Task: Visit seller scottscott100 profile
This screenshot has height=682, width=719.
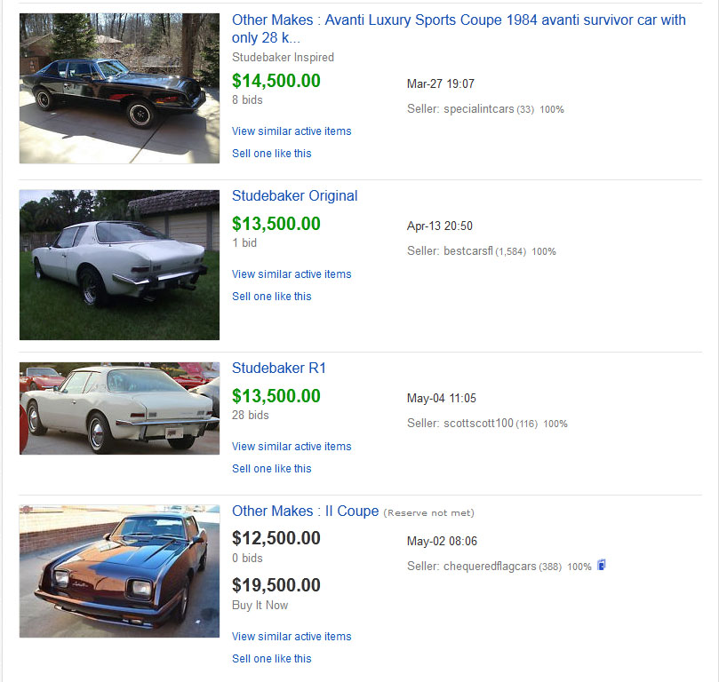Action: pyautogui.click(x=478, y=424)
